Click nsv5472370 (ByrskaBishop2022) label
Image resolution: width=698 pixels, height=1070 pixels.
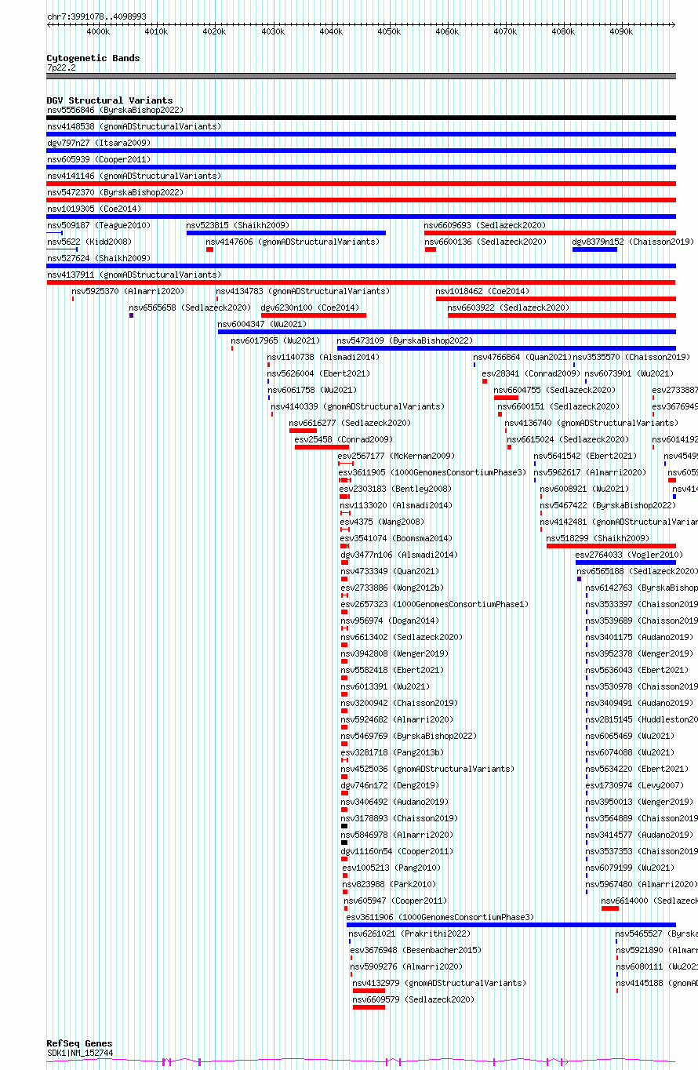click(115, 193)
